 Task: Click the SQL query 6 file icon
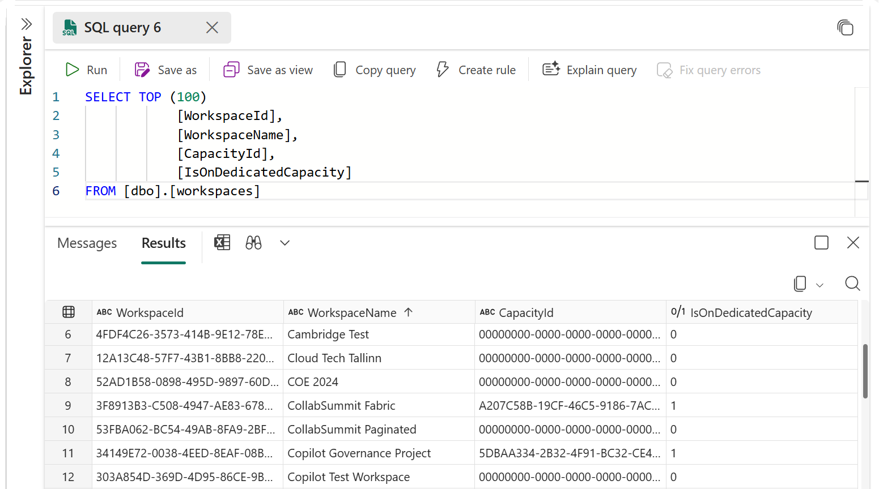click(x=70, y=28)
